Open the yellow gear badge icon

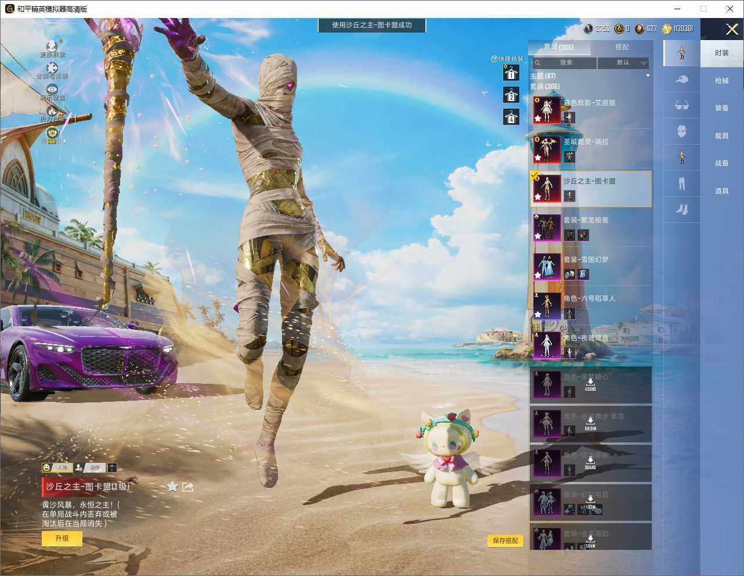pos(52,134)
